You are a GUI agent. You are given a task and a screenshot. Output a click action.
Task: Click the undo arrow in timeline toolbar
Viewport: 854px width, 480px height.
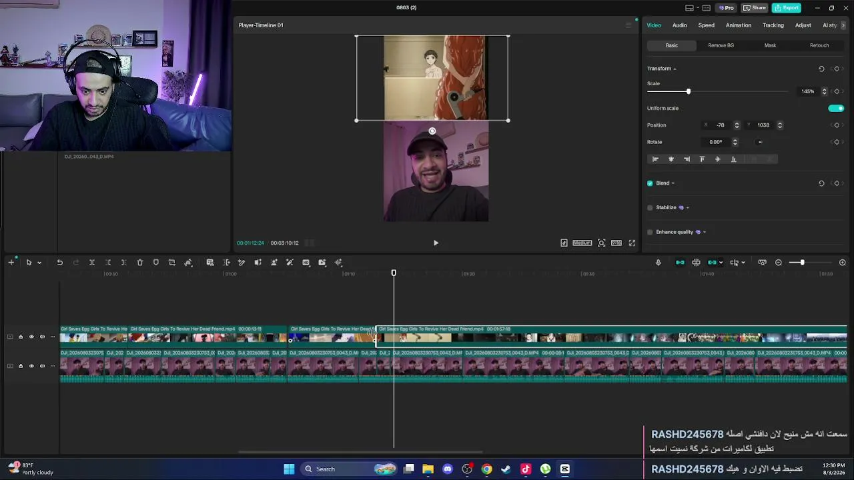coord(59,263)
